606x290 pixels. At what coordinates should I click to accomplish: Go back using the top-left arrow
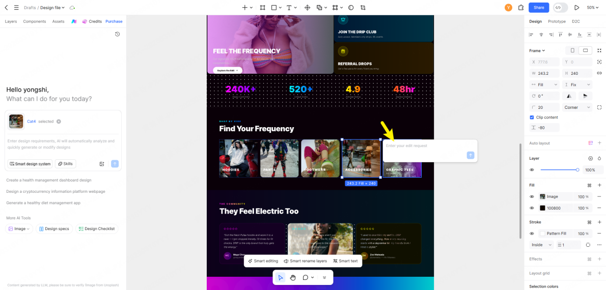(6, 7)
